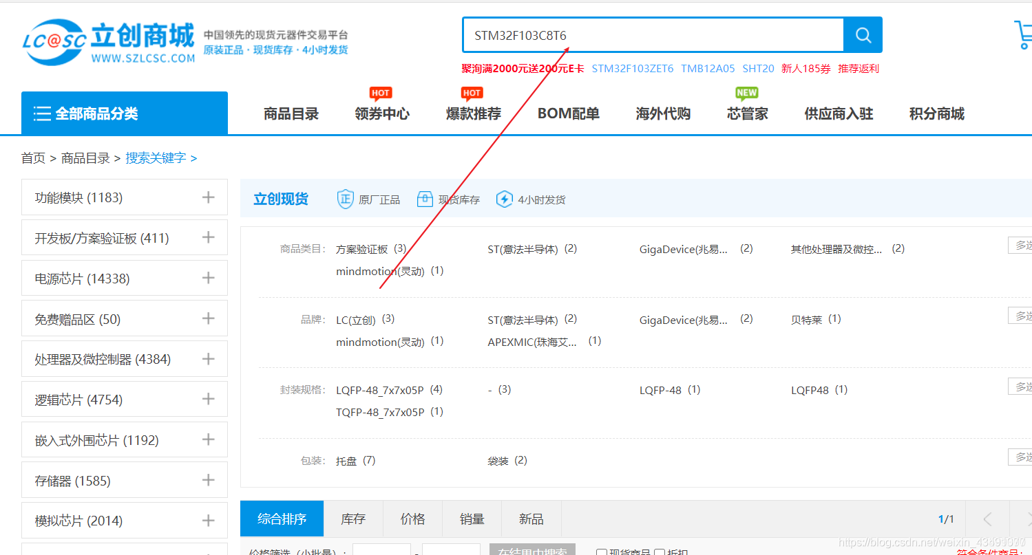This screenshot has height=555, width=1032.
Task: Filter brand by LC(立创) (3)
Action: 365,320
